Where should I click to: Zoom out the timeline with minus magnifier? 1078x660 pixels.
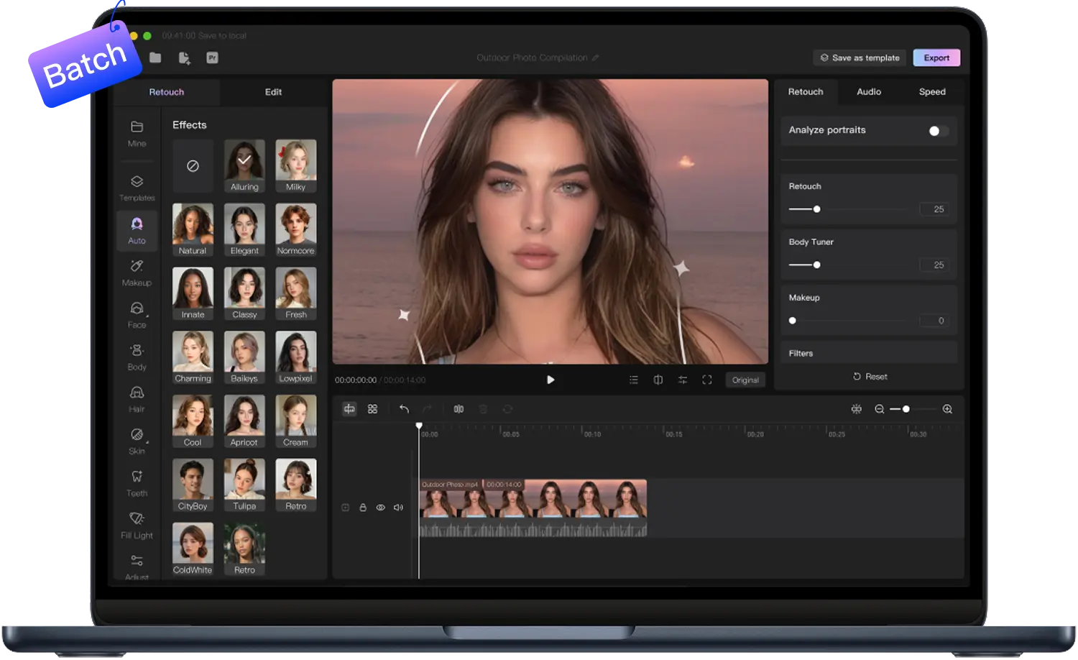(879, 409)
